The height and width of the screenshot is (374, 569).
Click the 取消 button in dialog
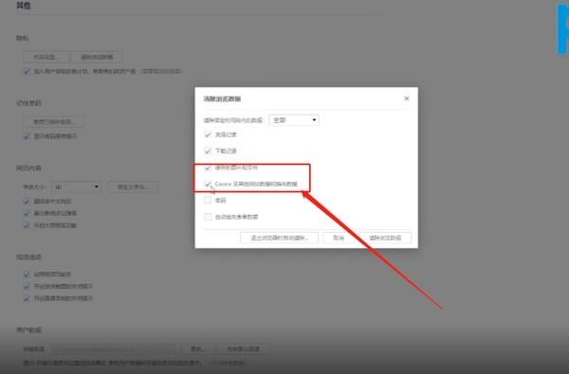(339, 238)
